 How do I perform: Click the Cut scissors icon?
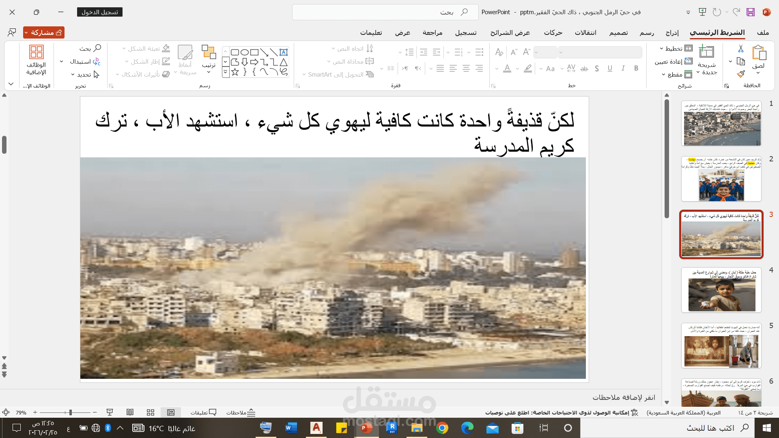click(740, 49)
